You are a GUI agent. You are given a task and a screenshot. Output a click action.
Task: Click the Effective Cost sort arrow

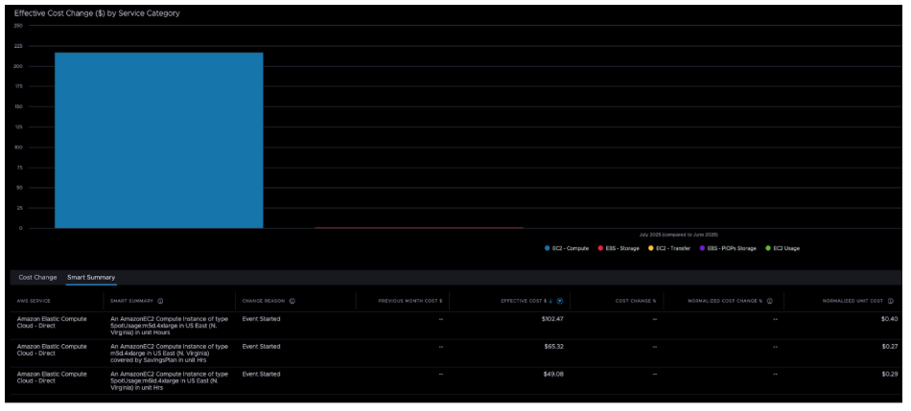tap(550, 301)
